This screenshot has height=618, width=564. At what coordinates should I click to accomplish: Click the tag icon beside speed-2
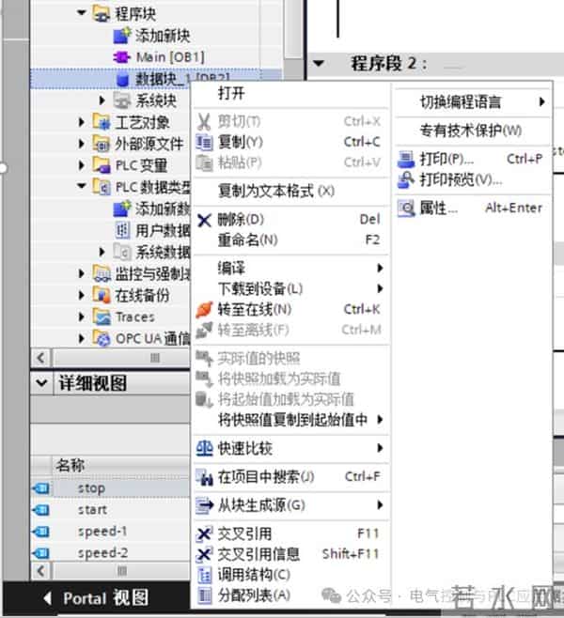click(x=41, y=553)
